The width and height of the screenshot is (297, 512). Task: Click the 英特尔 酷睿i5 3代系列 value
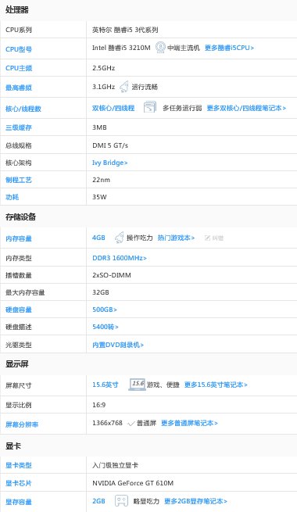click(x=125, y=30)
